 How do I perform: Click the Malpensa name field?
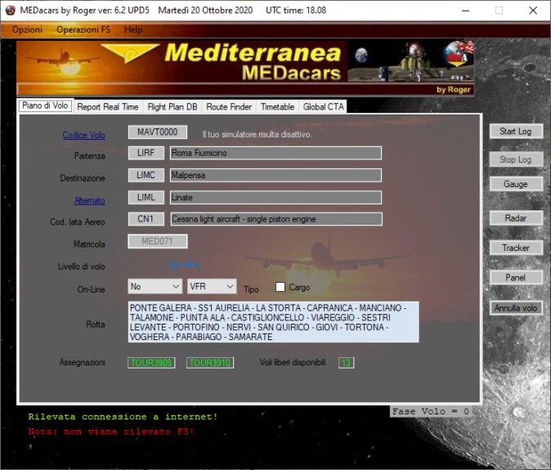[x=275, y=175]
